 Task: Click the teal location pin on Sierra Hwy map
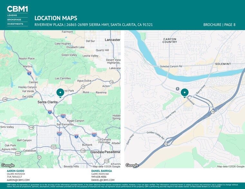click(185, 93)
